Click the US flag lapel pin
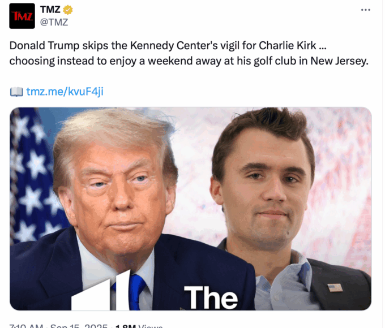385x328 pixels. 335,287
